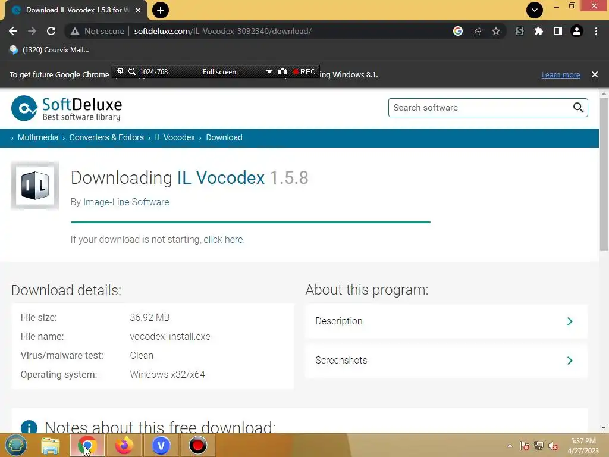Screen dimensions: 609x457
Task: Open the Courvix Mail bookmark
Action: (49, 50)
